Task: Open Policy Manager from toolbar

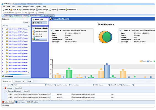Action: click(x=42, y=10)
